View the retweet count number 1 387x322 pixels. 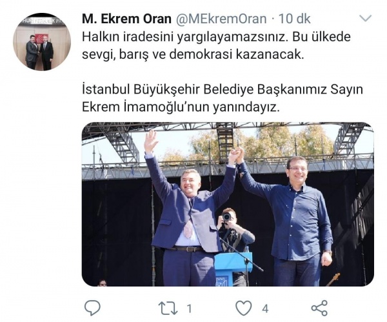(x=189, y=308)
